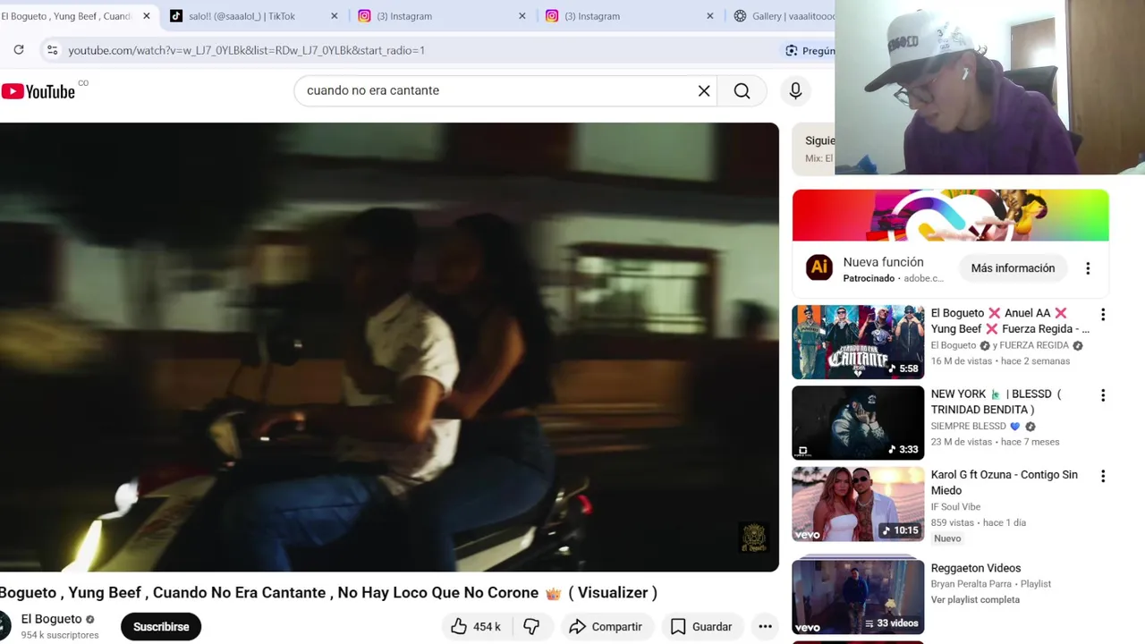The image size is (1145, 644).
Task: Close the TikTok salo!! tab
Action: click(335, 16)
